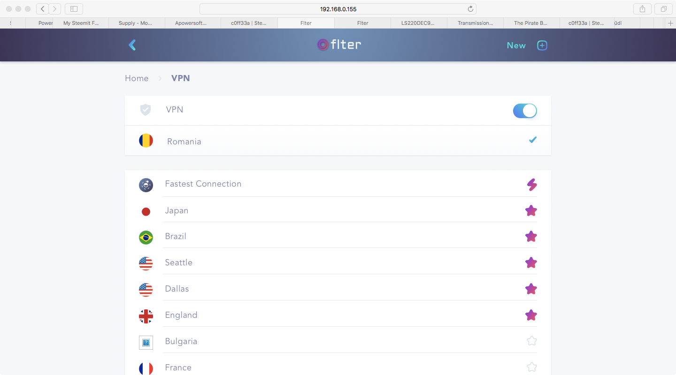
Task: Click the Romania flag icon
Action: click(x=146, y=141)
